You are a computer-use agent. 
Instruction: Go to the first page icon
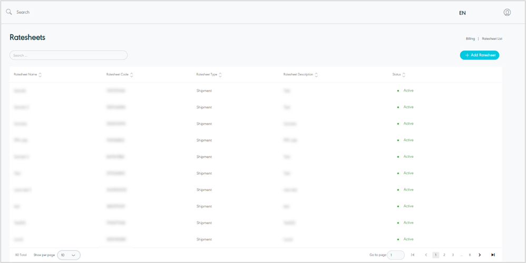[x=413, y=255]
